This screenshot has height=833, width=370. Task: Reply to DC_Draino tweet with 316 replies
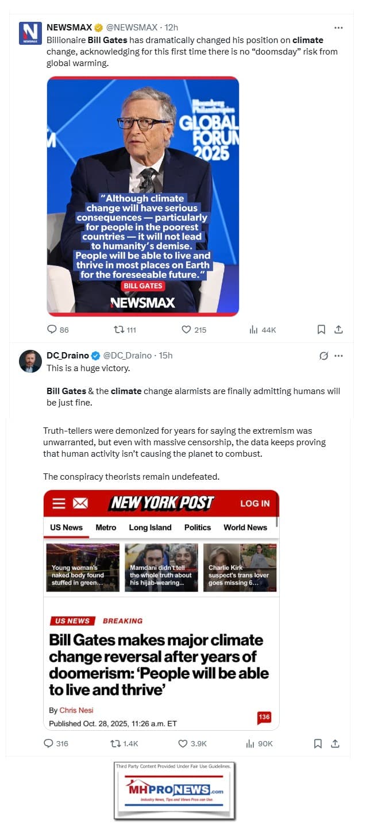pos(48,743)
